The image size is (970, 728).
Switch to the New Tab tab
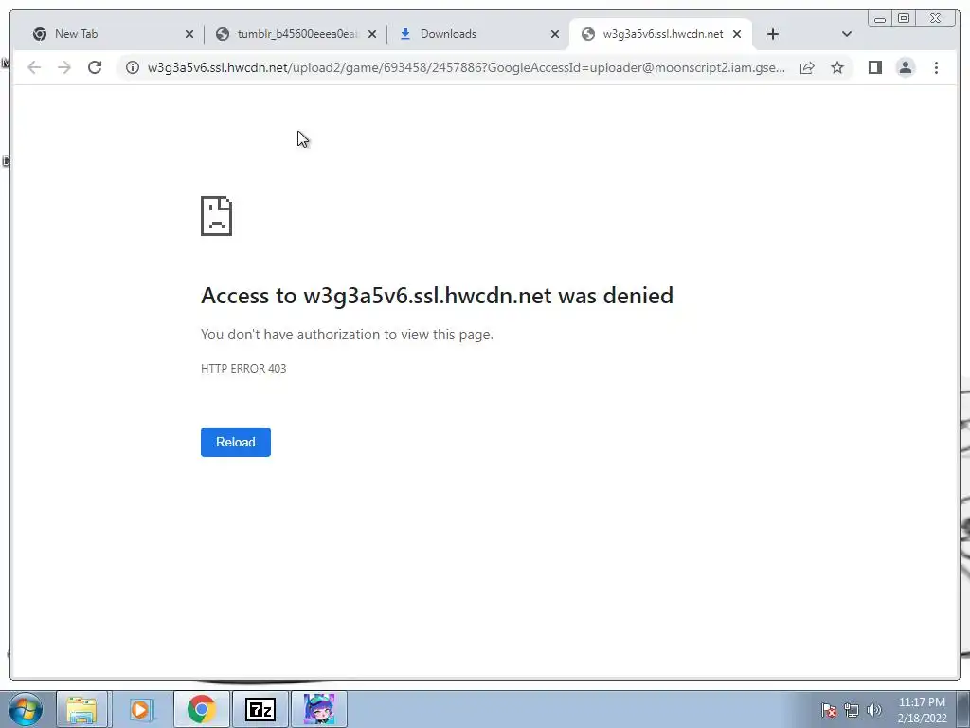pyautogui.click(x=112, y=34)
